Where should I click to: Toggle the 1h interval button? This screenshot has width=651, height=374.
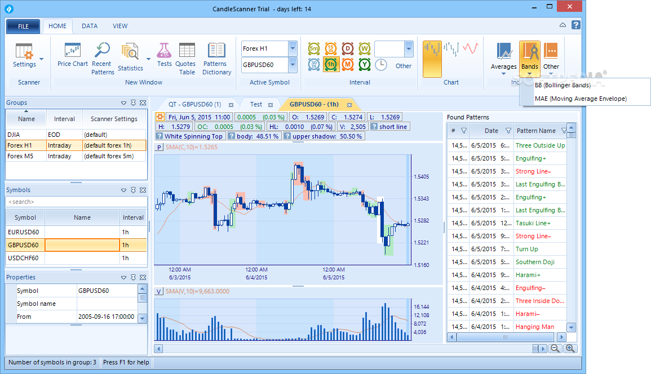pos(331,64)
